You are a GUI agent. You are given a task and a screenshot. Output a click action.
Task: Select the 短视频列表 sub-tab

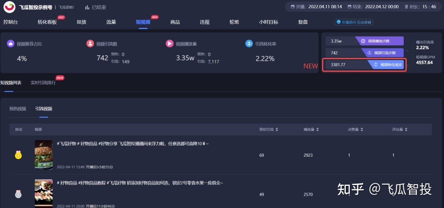(11, 83)
